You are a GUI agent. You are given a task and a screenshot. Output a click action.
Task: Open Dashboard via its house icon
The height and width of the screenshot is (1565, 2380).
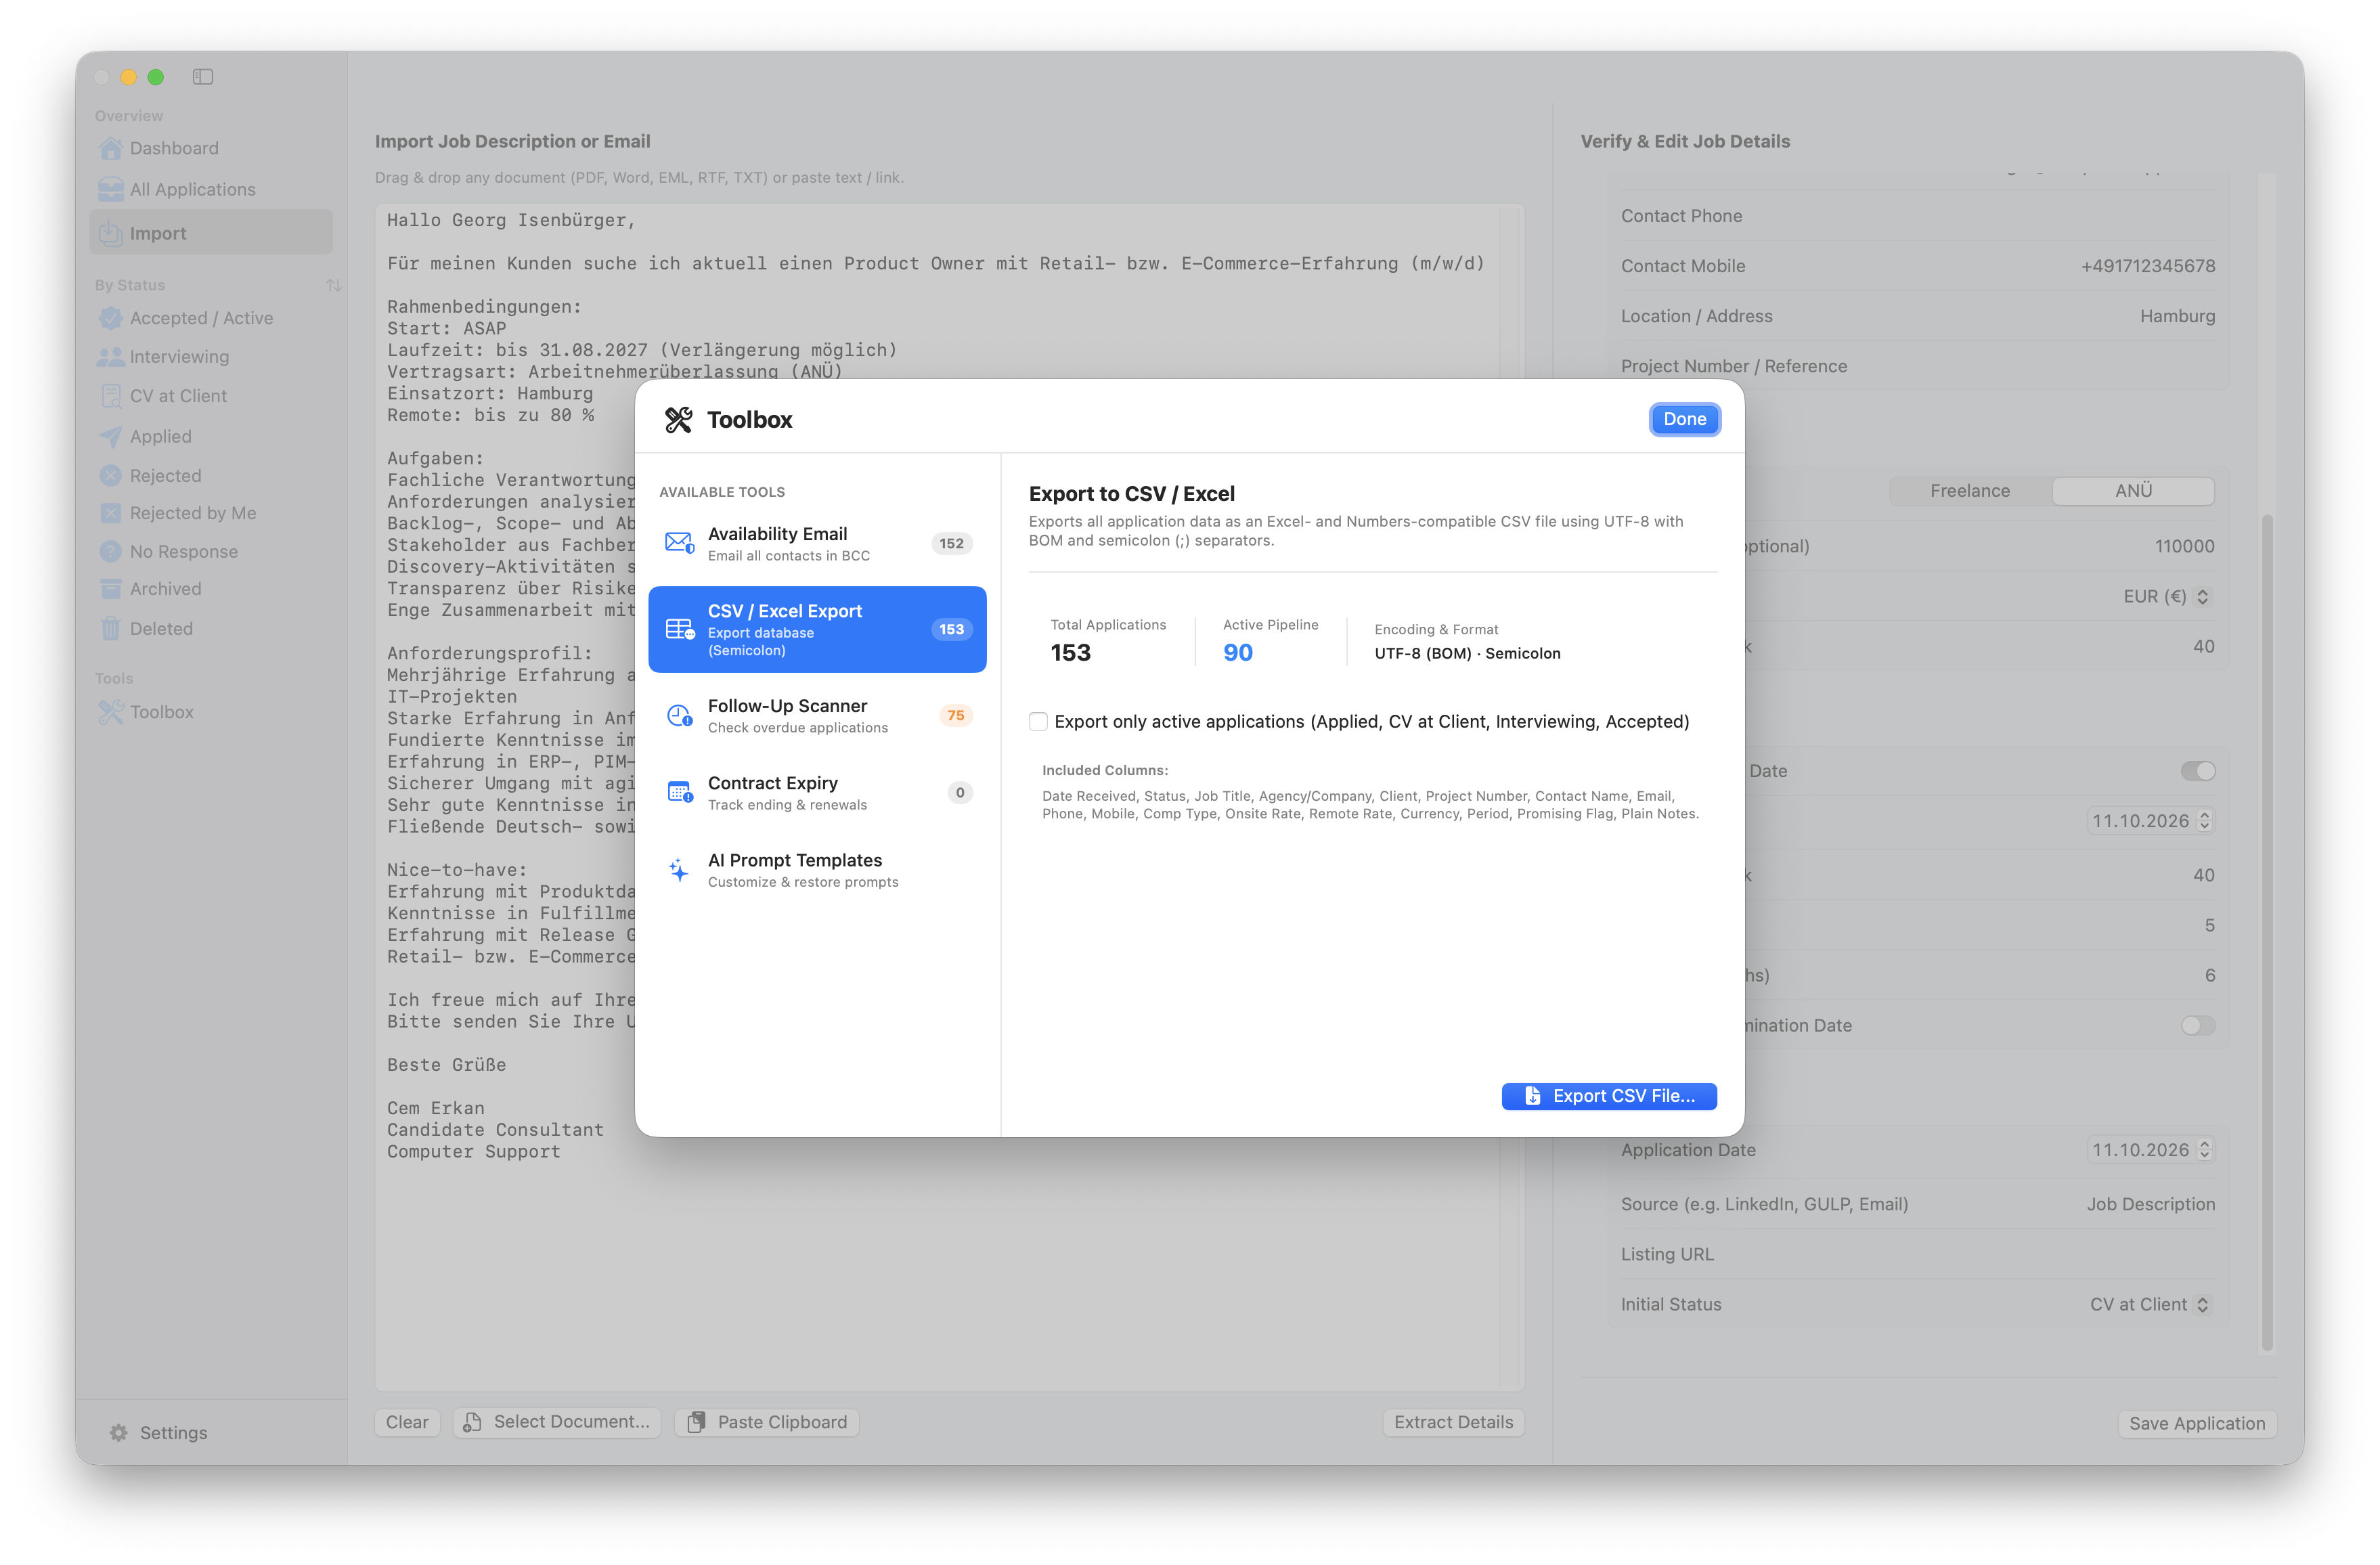[111, 148]
